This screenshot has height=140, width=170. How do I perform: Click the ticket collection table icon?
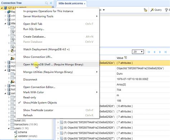tap(12, 121)
